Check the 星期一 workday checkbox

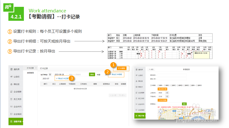coord(158,85)
